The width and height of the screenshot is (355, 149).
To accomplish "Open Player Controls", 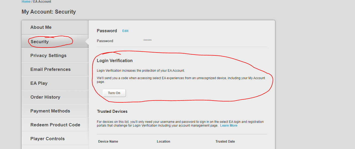I will click(x=55, y=139).
